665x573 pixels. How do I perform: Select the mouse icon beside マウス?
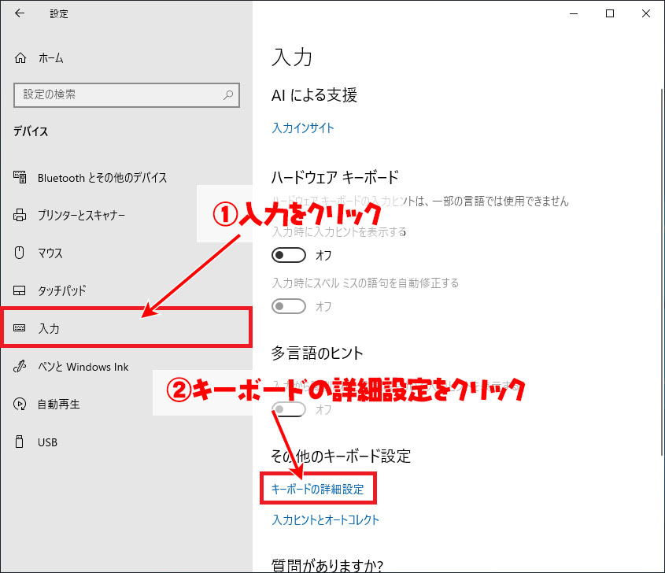[19, 253]
